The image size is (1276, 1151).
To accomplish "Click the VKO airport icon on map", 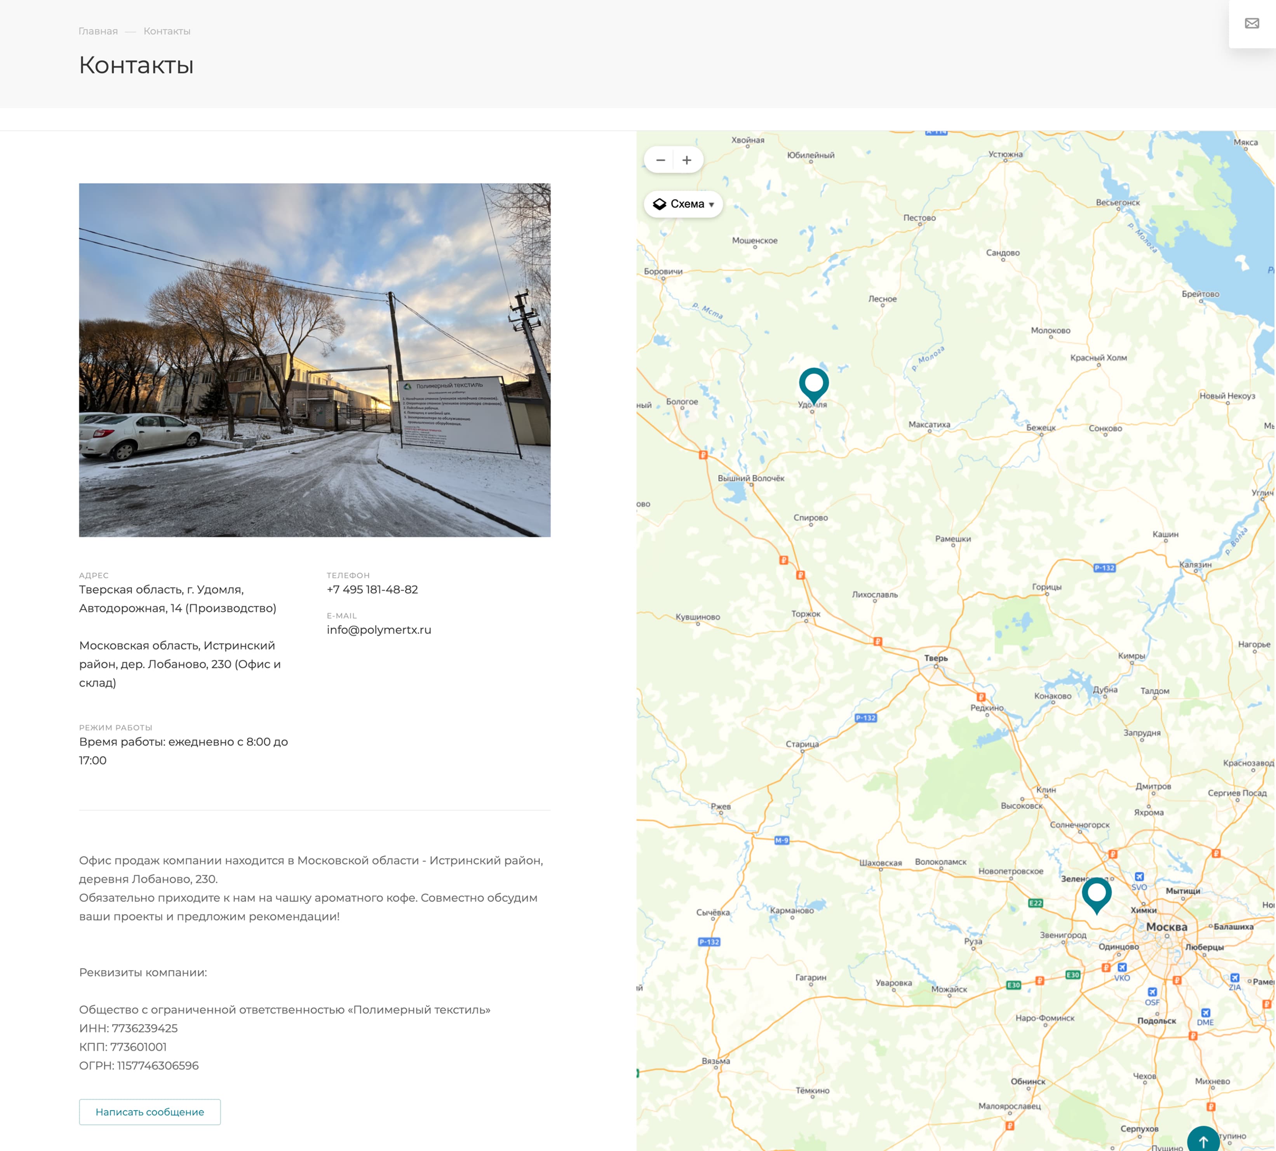I will 1122,967.
